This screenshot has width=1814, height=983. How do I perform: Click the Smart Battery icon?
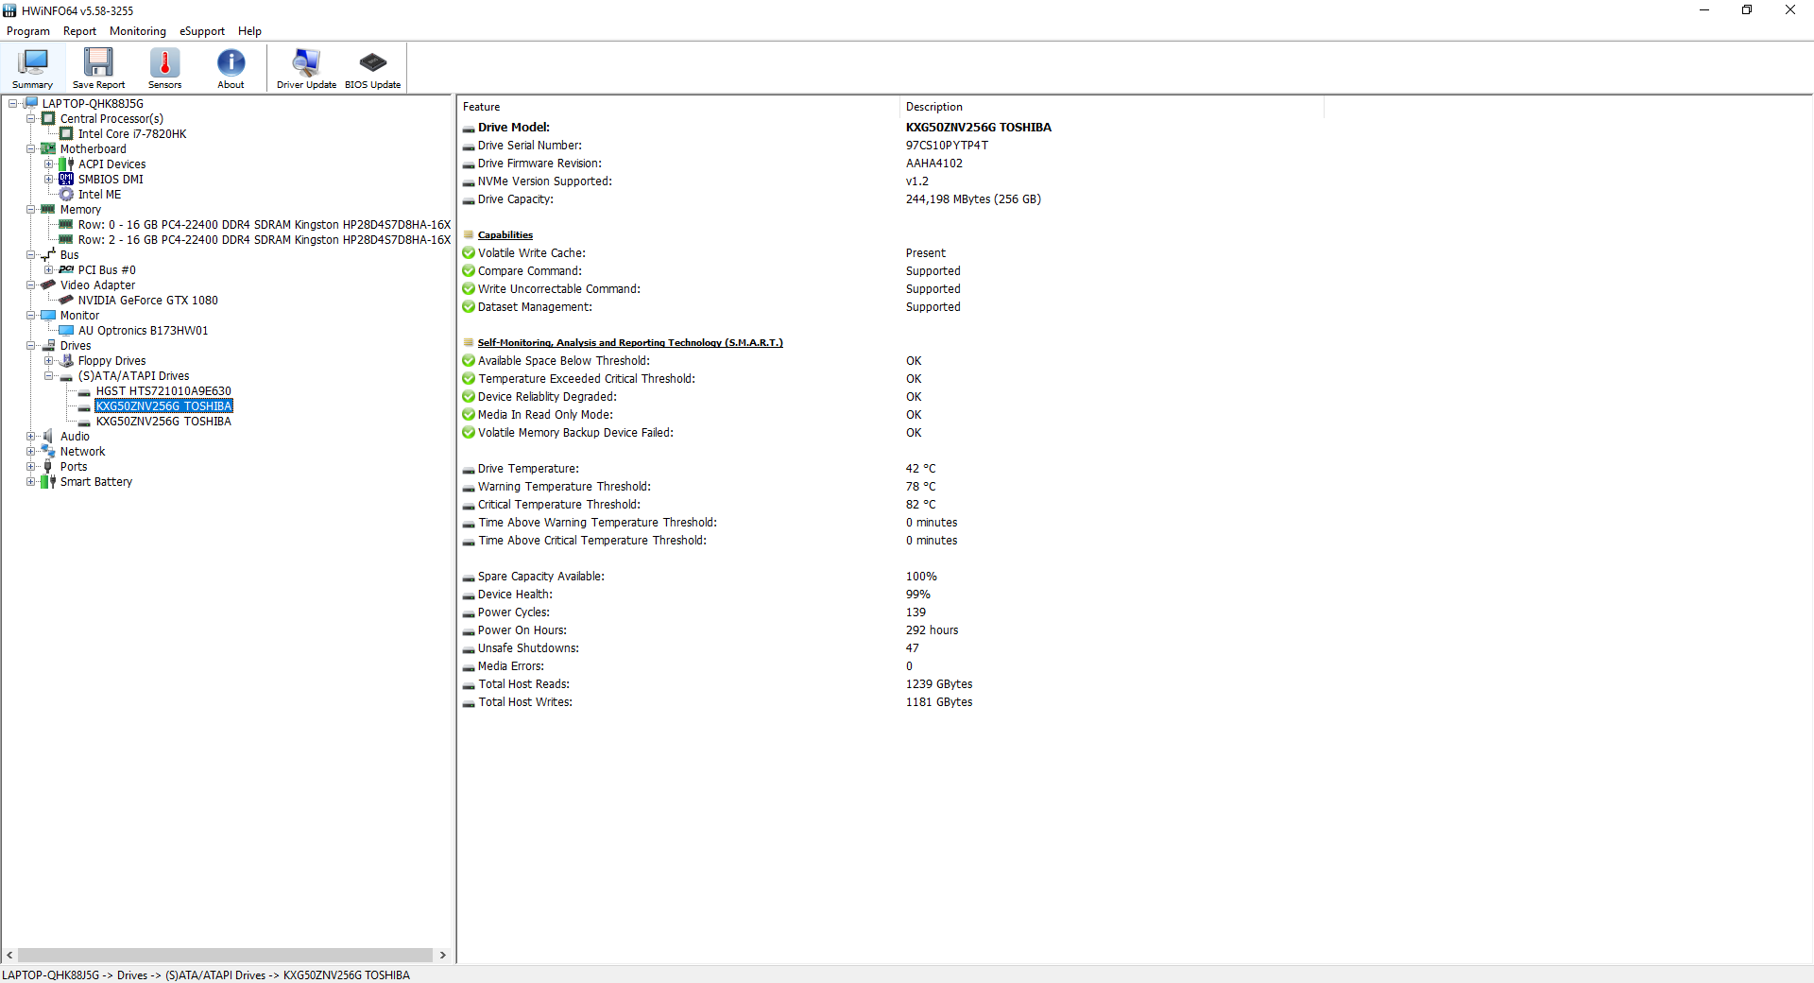[48, 482]
